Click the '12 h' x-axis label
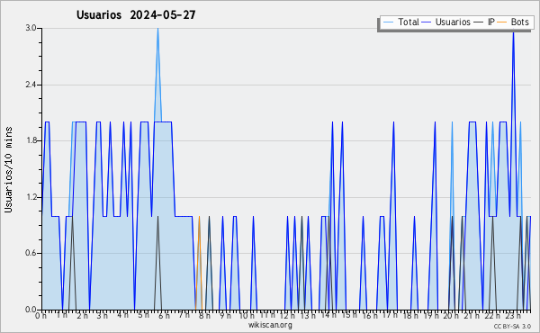 tap(287, 316)
